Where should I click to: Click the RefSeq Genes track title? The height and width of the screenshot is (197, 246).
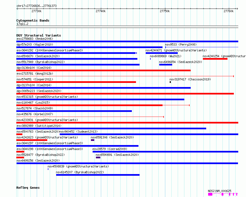pyautogui.click(x=28, y=188)
